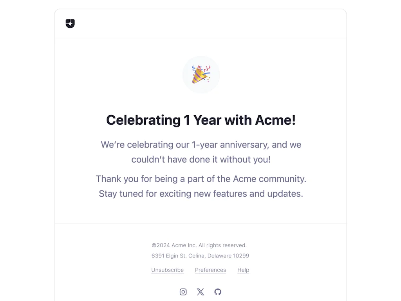Open Acme's Instagram profile icon
401x301 pixels.
(x=183, y=292)
